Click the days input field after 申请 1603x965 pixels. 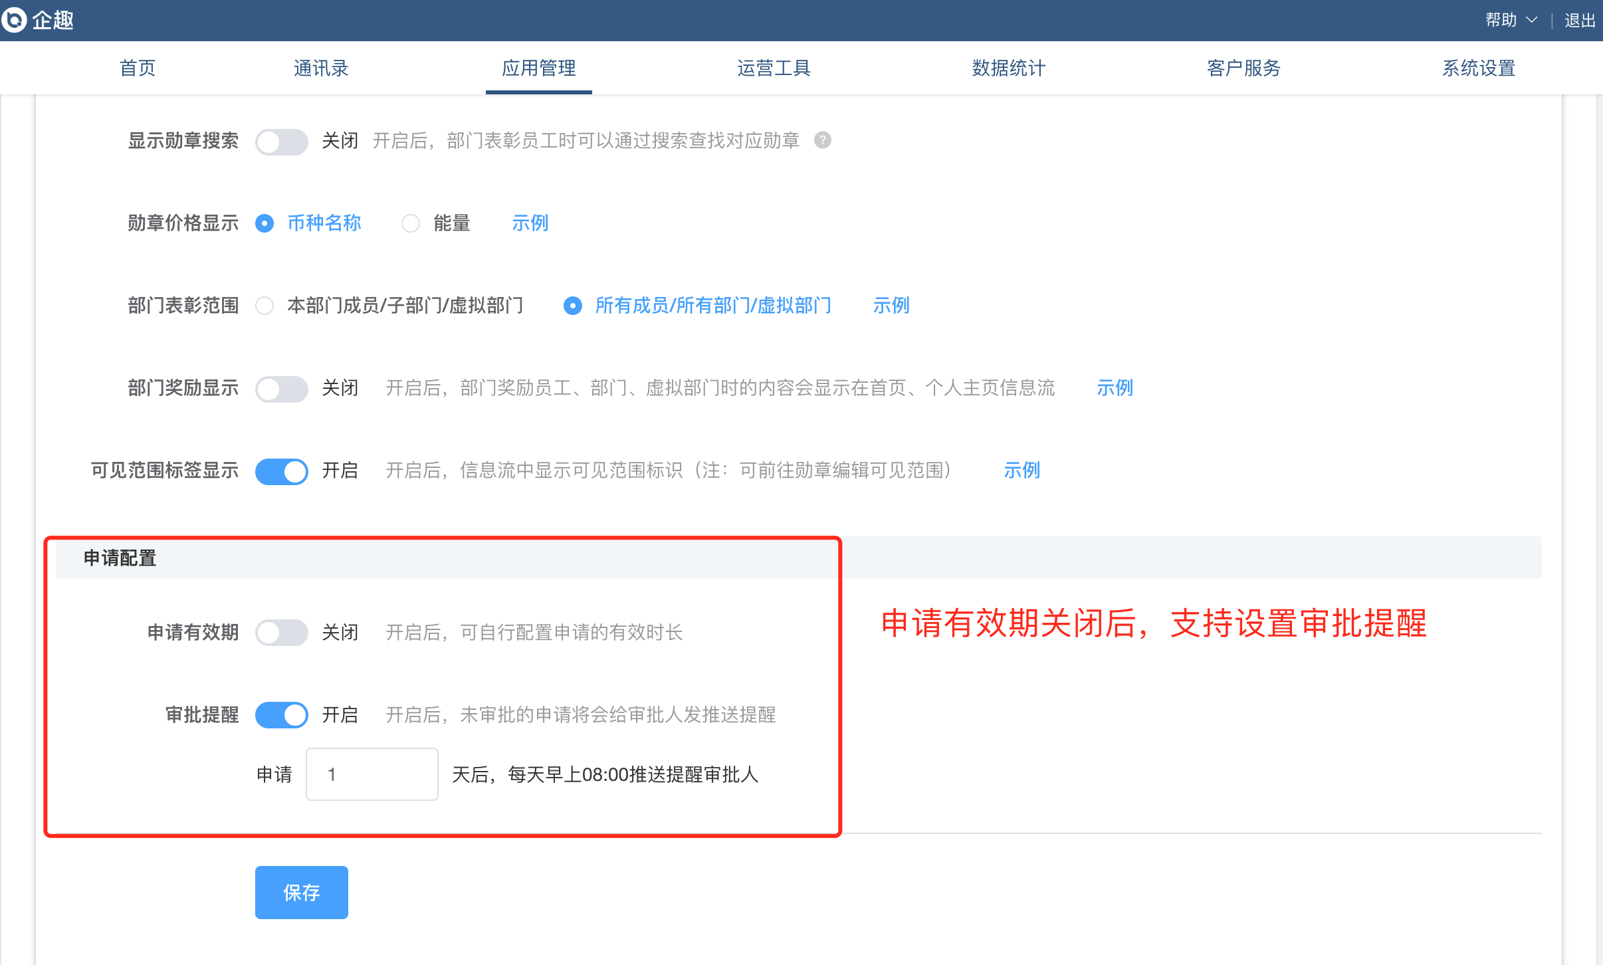pyautogui.click(x=372, y=774)
